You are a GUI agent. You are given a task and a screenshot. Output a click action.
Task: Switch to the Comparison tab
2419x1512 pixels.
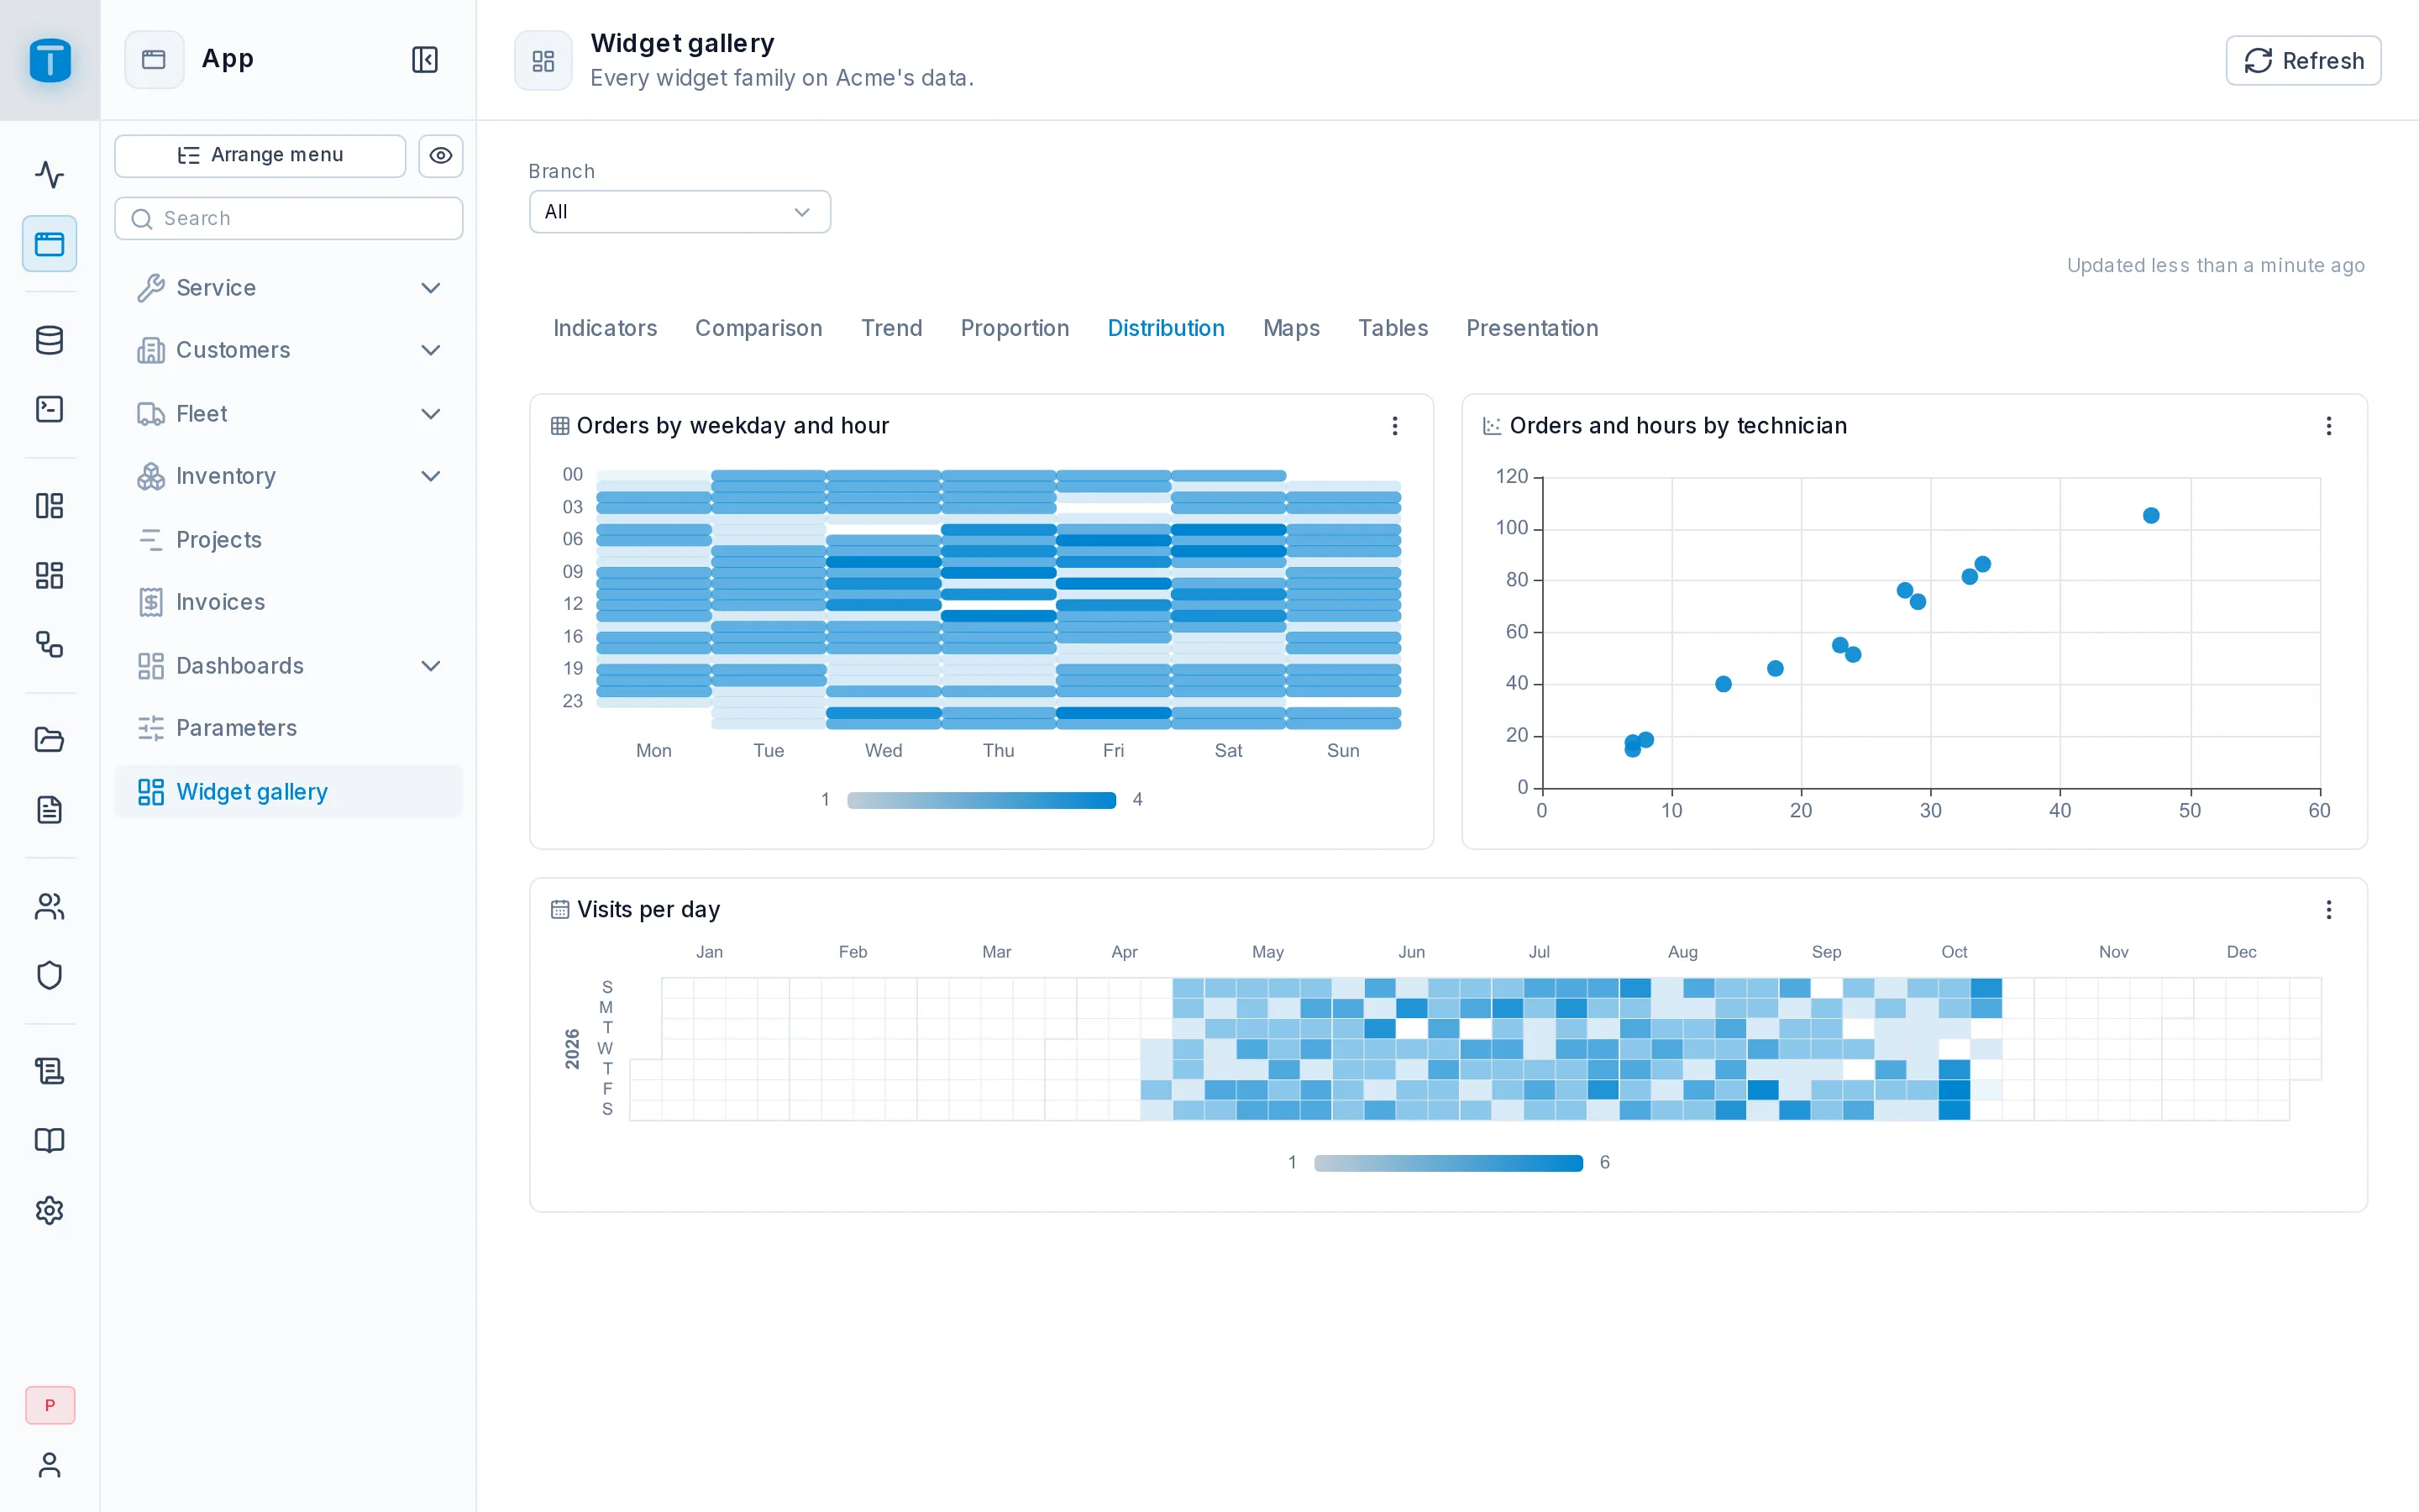point(758,328)
